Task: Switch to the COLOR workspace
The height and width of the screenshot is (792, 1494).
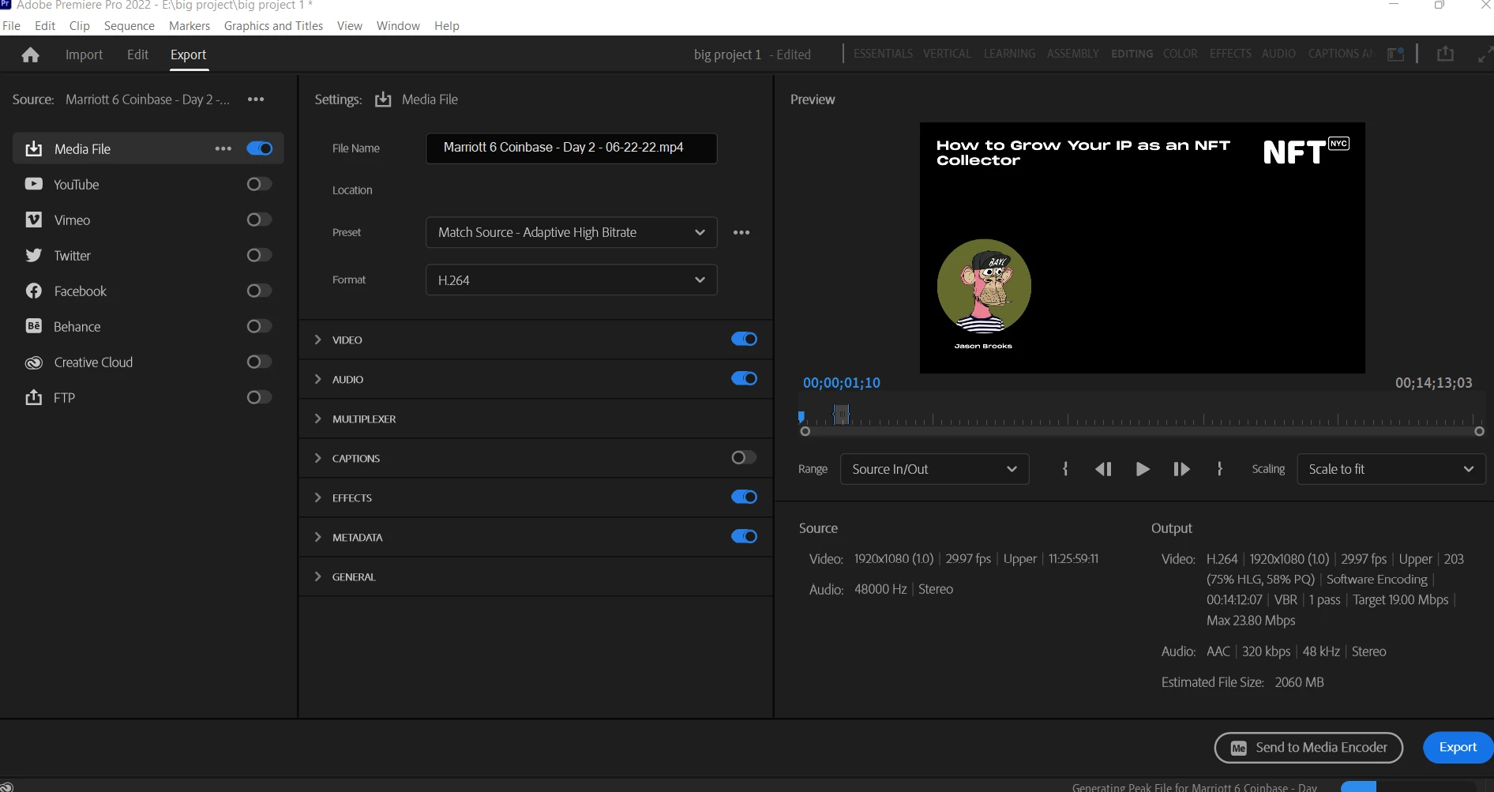Action: (1180, 54)
